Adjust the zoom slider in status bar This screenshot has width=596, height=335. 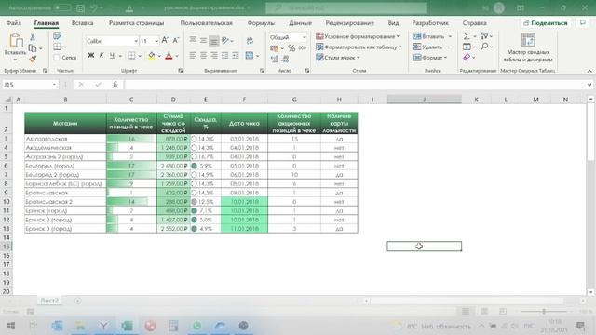(x=544, y=312)
